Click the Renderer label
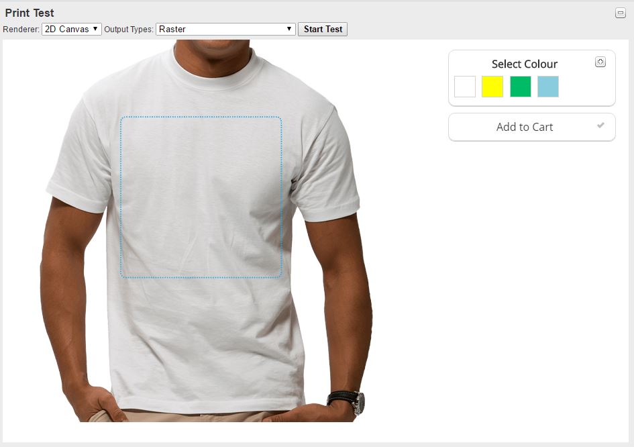This screenshot has height=447, width=634. tap(21, 29)
